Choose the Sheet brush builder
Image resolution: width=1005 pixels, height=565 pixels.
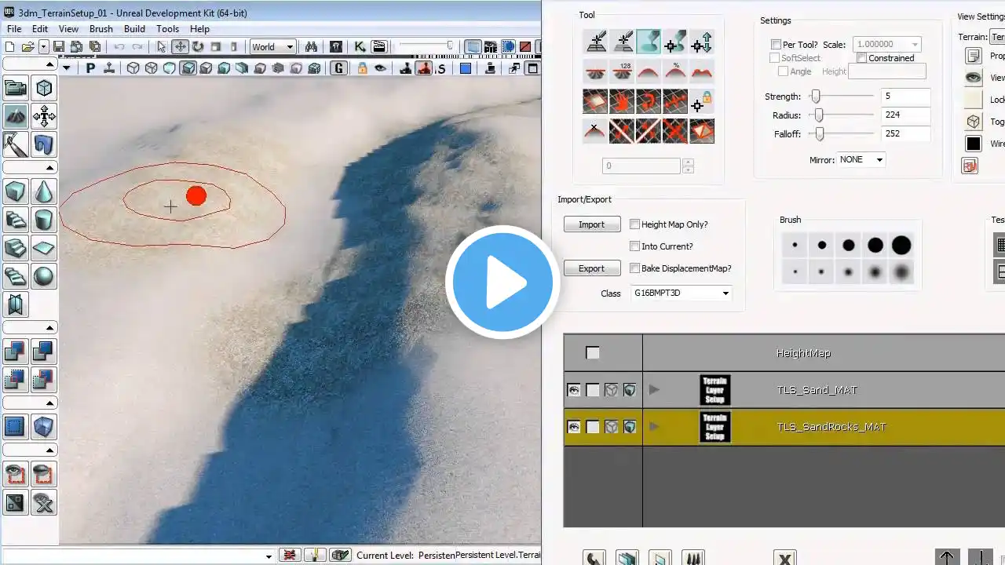(44, 247)
